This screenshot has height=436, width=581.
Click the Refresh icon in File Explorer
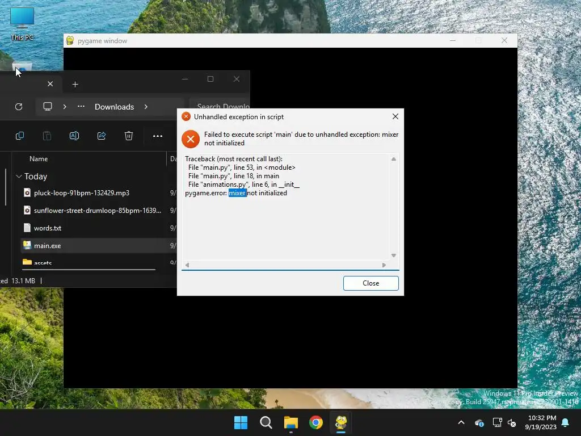pyautogui.click(x=19, y=107)
